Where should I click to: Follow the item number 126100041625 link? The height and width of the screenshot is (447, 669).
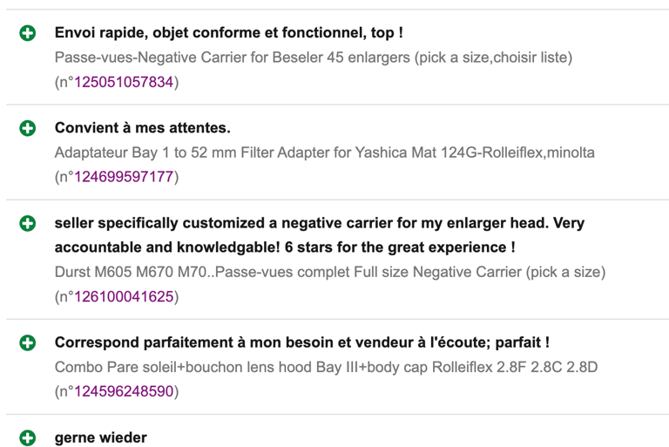click(x=124, y=297)
